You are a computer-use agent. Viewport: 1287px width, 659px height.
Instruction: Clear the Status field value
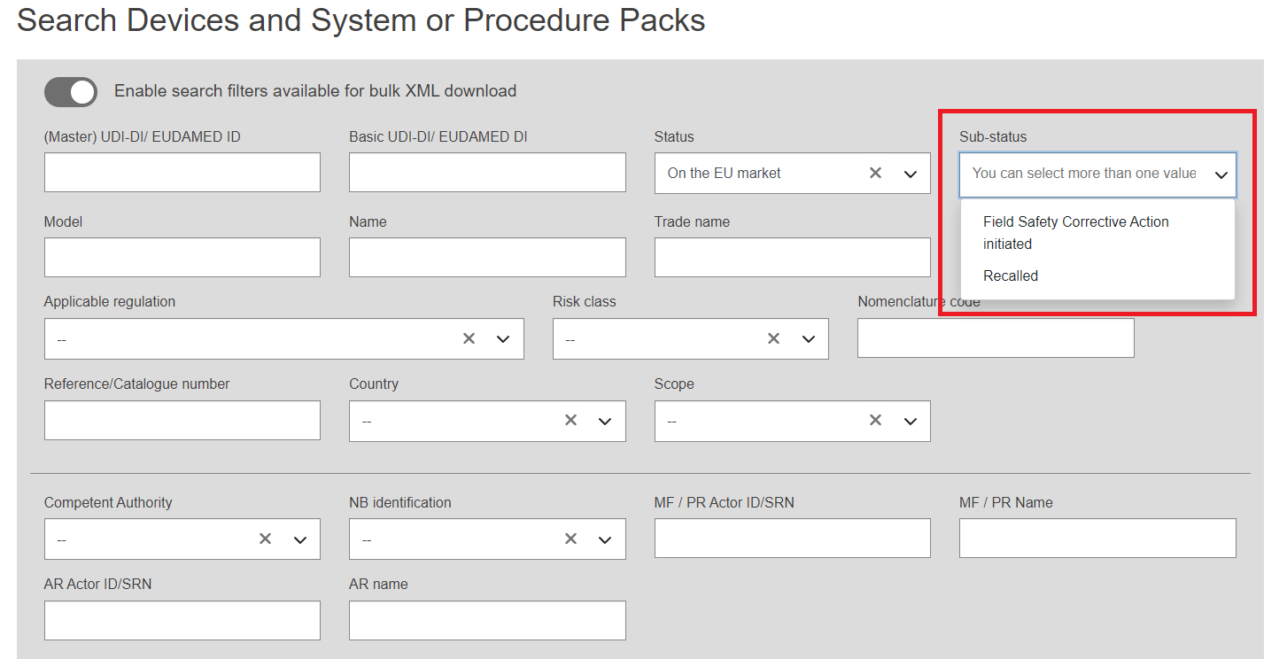click(875, 173)
